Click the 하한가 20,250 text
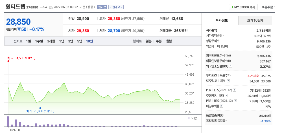 click(133, 31)
